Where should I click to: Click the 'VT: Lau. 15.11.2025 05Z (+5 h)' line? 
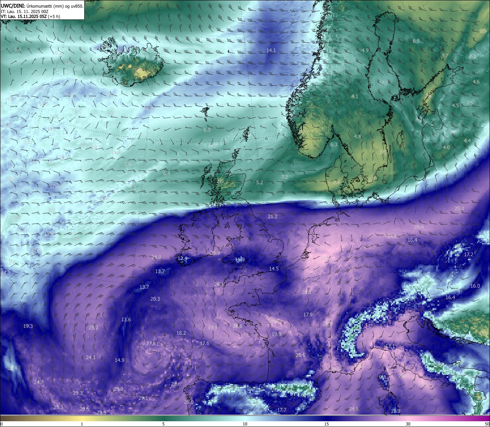coord(30,16)
